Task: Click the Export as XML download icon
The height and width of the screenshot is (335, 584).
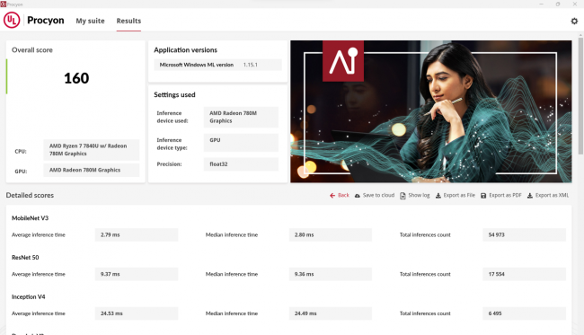Action: tap(529, 196)
